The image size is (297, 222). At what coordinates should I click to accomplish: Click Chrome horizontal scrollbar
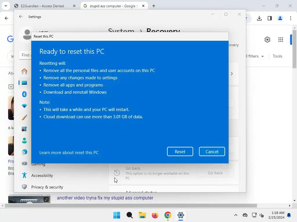[x=131, y=206]
